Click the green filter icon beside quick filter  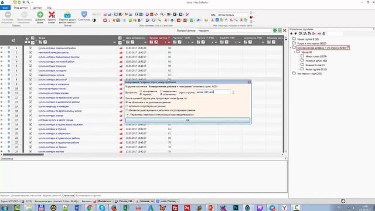[x=275, y=30]
